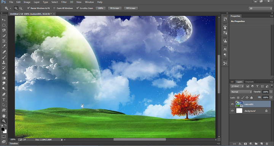Viewport: 274px width, 146px height.
Task: Click Add layer style fx button
Action: click(x=240, y=144)
